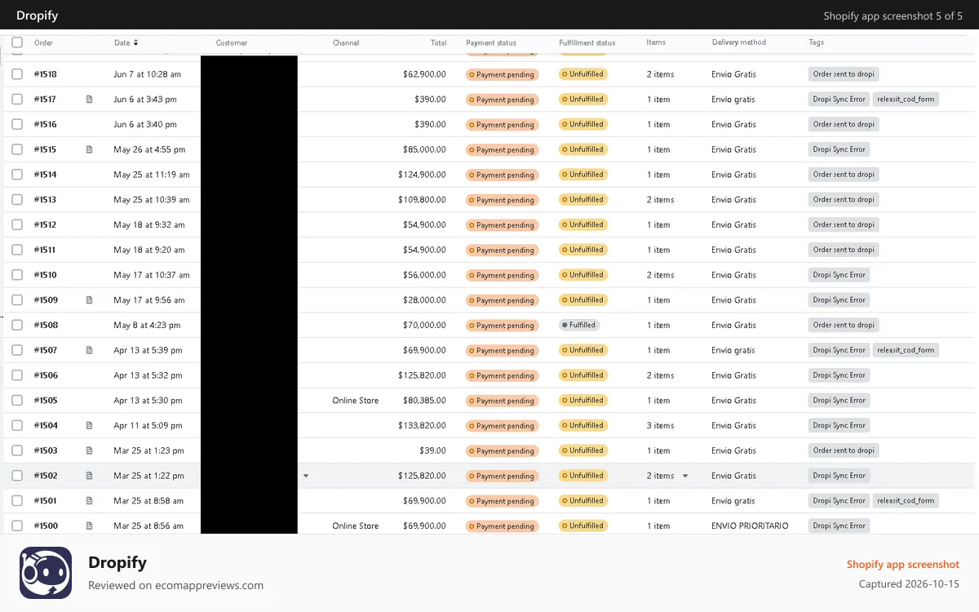Click the Online Store channel on order #1505
Image resolution: width=979 pixels, height=612 pixels.
pyautogui.click(x=356, y=401)
